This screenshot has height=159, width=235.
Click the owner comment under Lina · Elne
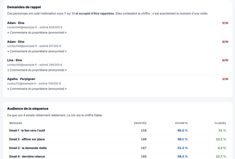37,70
